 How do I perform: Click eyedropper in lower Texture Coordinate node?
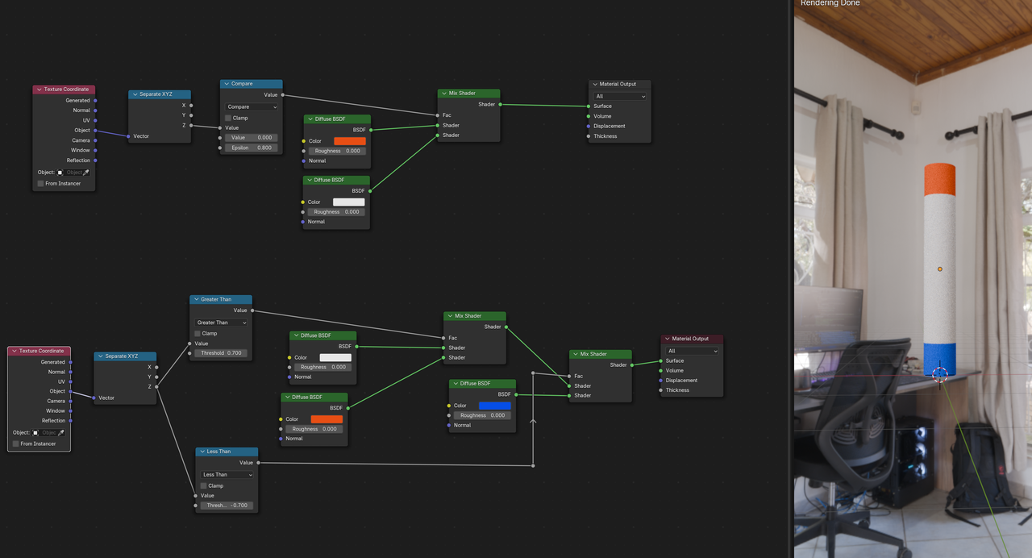61,433
